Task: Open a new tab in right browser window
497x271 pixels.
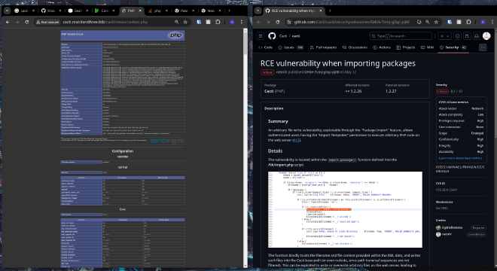Action: [x=330, y=11]
